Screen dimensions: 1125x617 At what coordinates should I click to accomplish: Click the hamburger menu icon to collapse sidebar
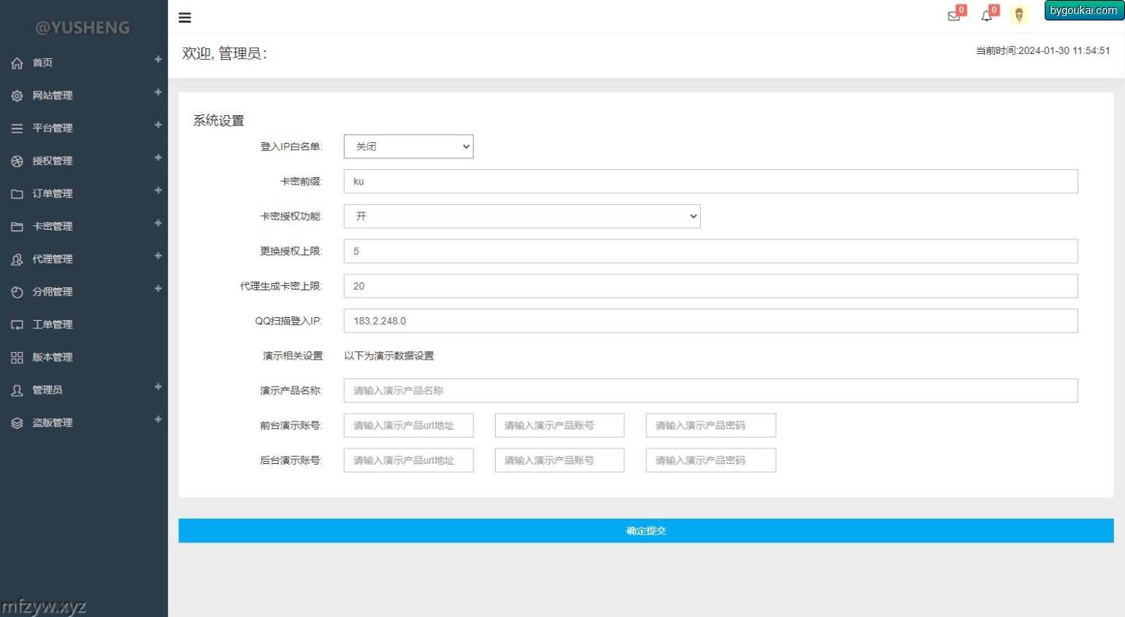pyautogui.click(x=185, y=18)
